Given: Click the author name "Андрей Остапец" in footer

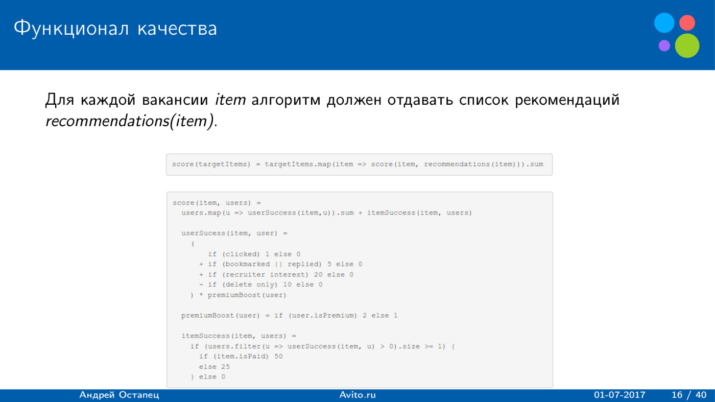Looking at the screenshot, I should (119, 395).
